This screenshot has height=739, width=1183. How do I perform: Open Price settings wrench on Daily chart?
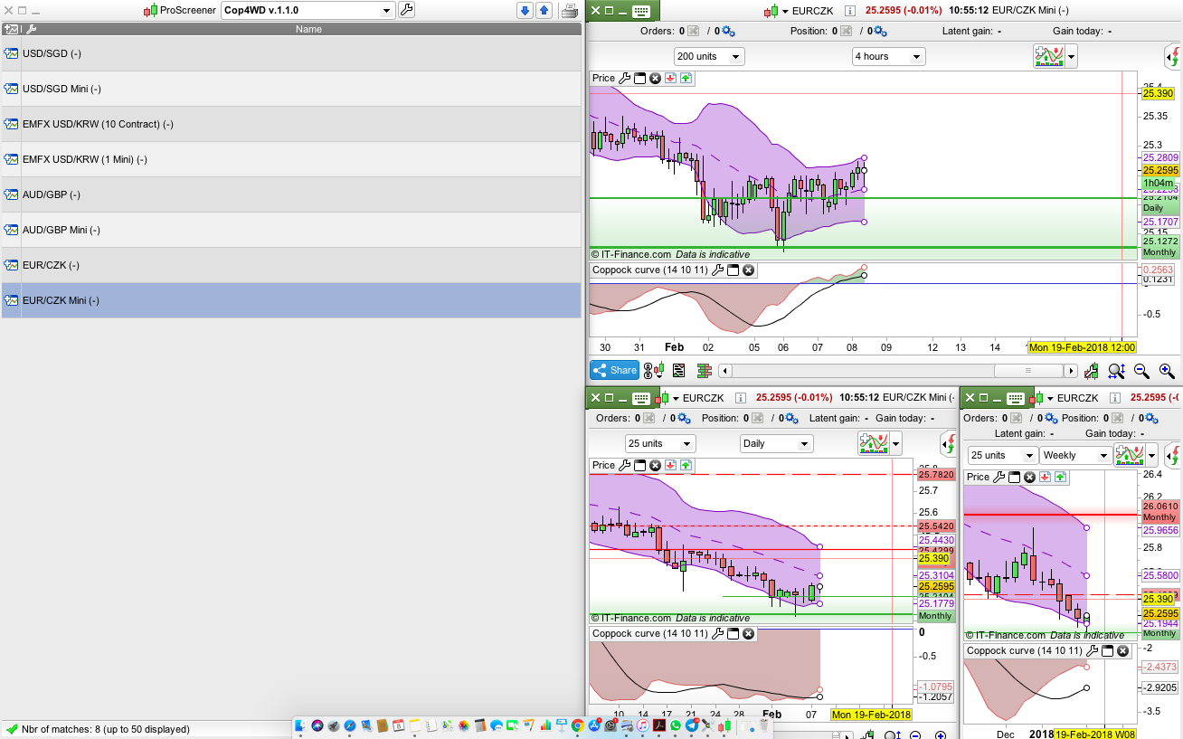(624, 466)
